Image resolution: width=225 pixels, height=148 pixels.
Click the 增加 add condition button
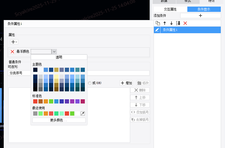[126, 83]
